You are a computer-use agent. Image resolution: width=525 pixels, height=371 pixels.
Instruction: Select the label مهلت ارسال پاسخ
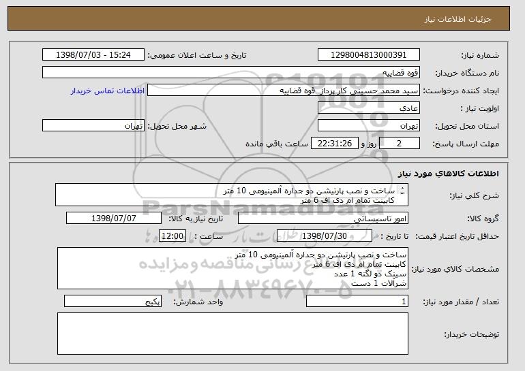[466, 144]
